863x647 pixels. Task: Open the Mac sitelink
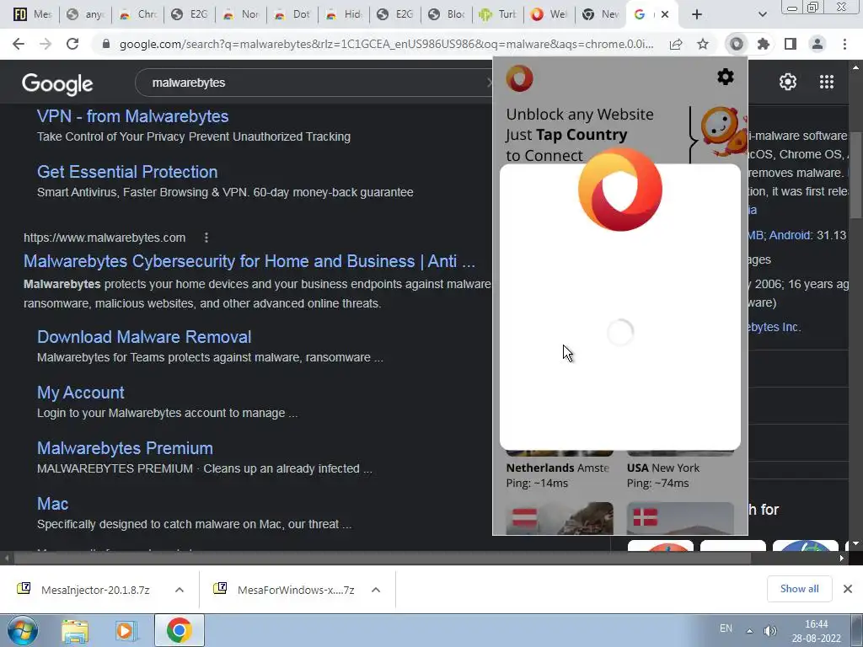(x=53, y=504)
